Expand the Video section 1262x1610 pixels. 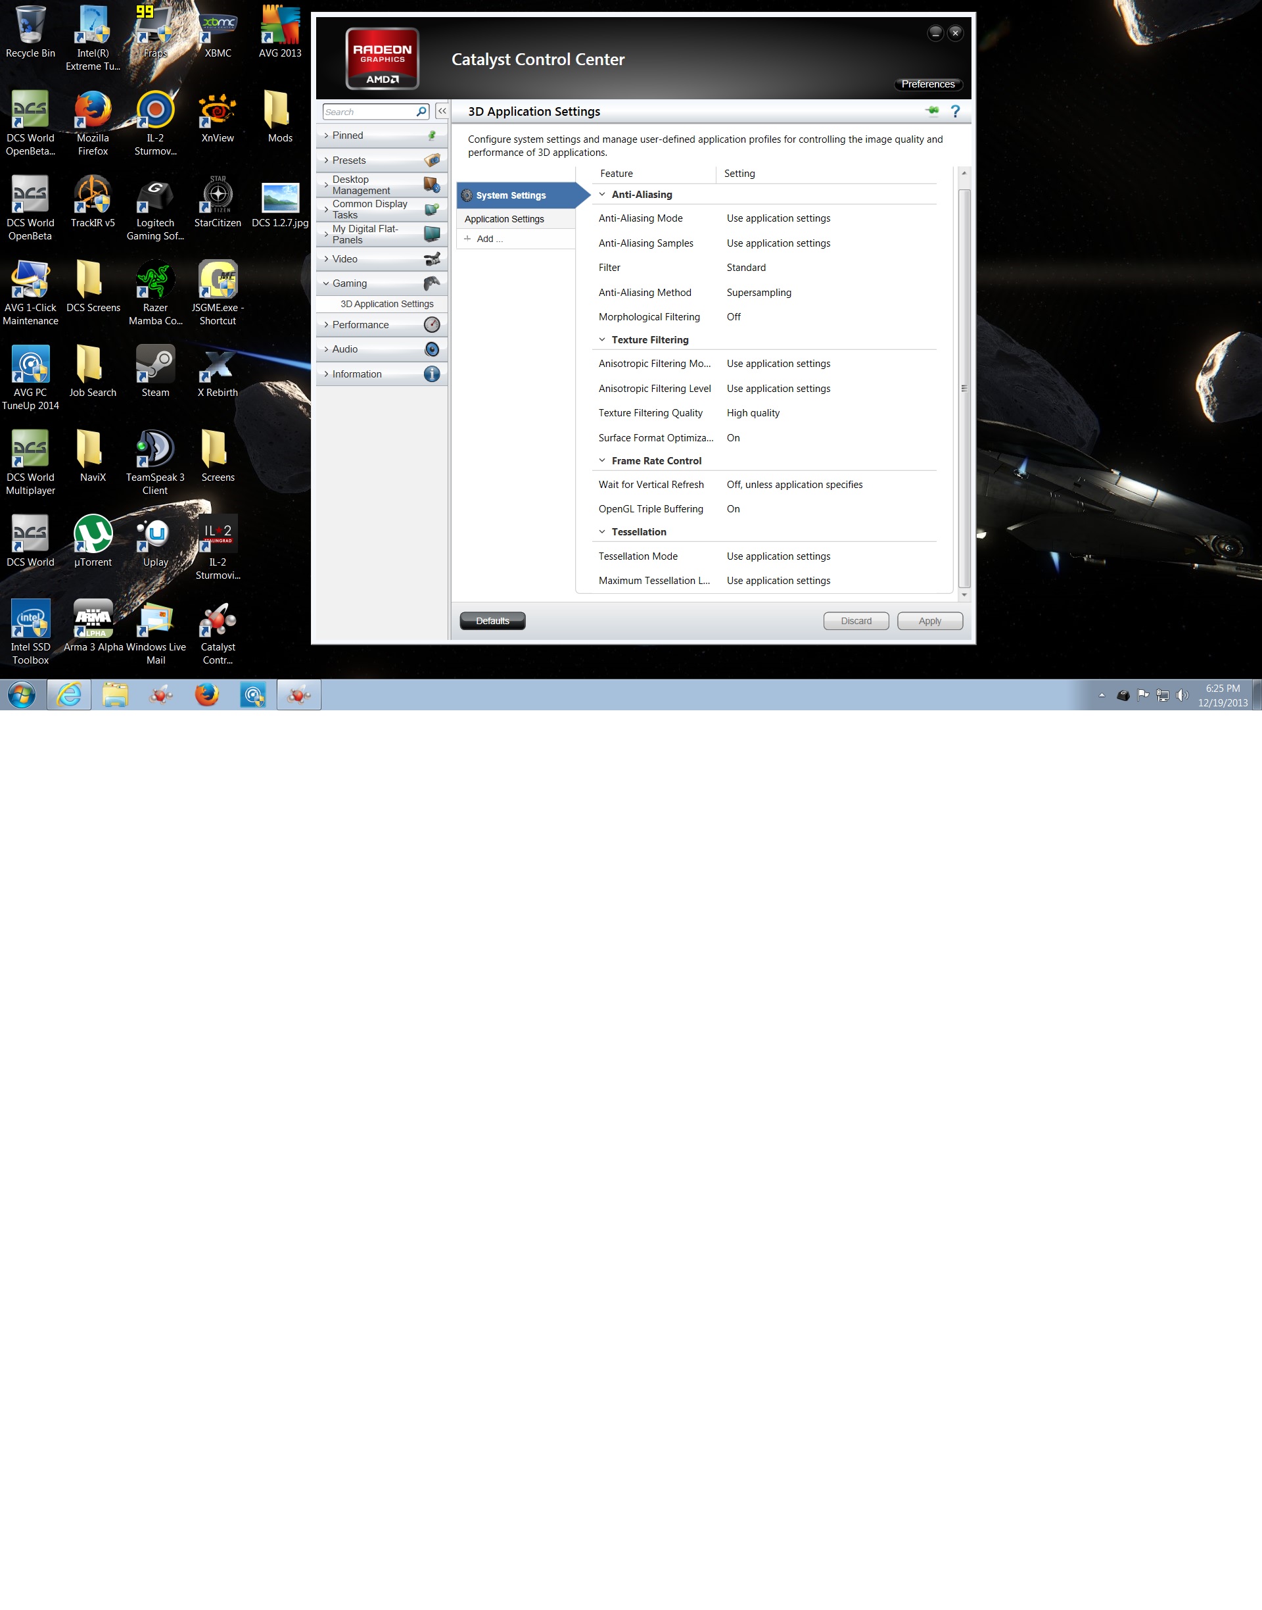point(327,258)
